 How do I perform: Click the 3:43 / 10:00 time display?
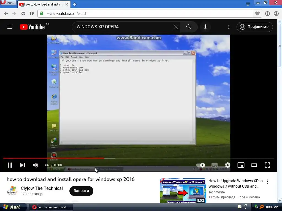53,165
